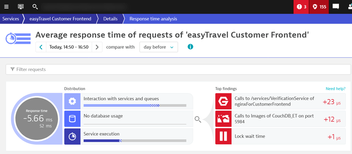Screen dimensions: 352x154
Task: Click the blurred search text field in top bar
Action: (x=84, y=7)
